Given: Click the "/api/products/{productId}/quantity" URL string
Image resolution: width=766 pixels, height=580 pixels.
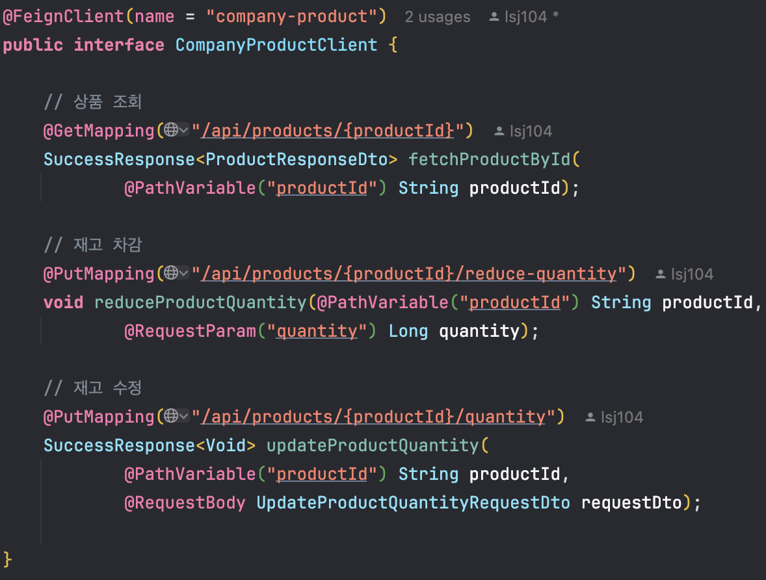Looking at the screenshot, I should pos(373,416).
